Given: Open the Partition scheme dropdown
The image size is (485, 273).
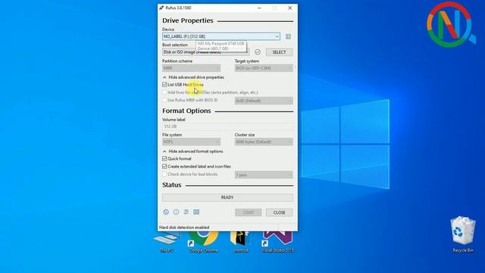Looking at the screenshot, I should (191, 67).
